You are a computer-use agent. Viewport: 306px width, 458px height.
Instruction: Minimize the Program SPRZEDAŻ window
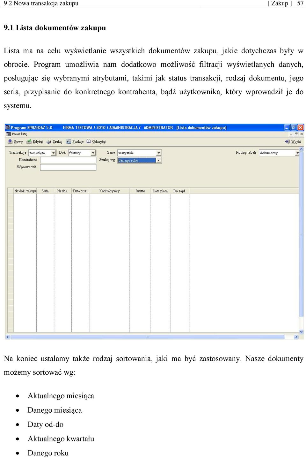click(287, 127)
